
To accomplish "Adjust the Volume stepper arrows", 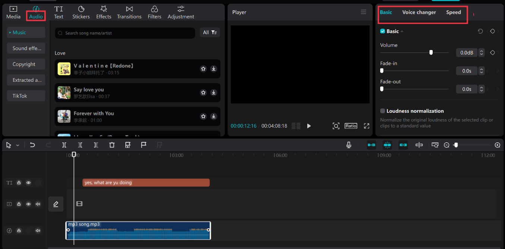I will [482, 52].
